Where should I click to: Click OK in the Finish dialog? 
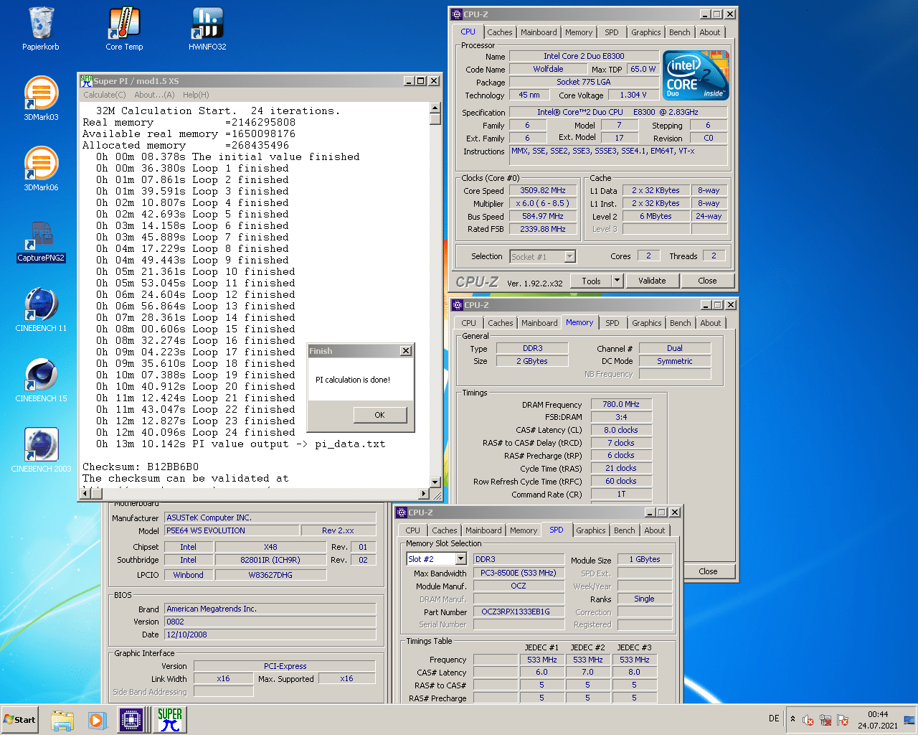[x=379, y=415]
